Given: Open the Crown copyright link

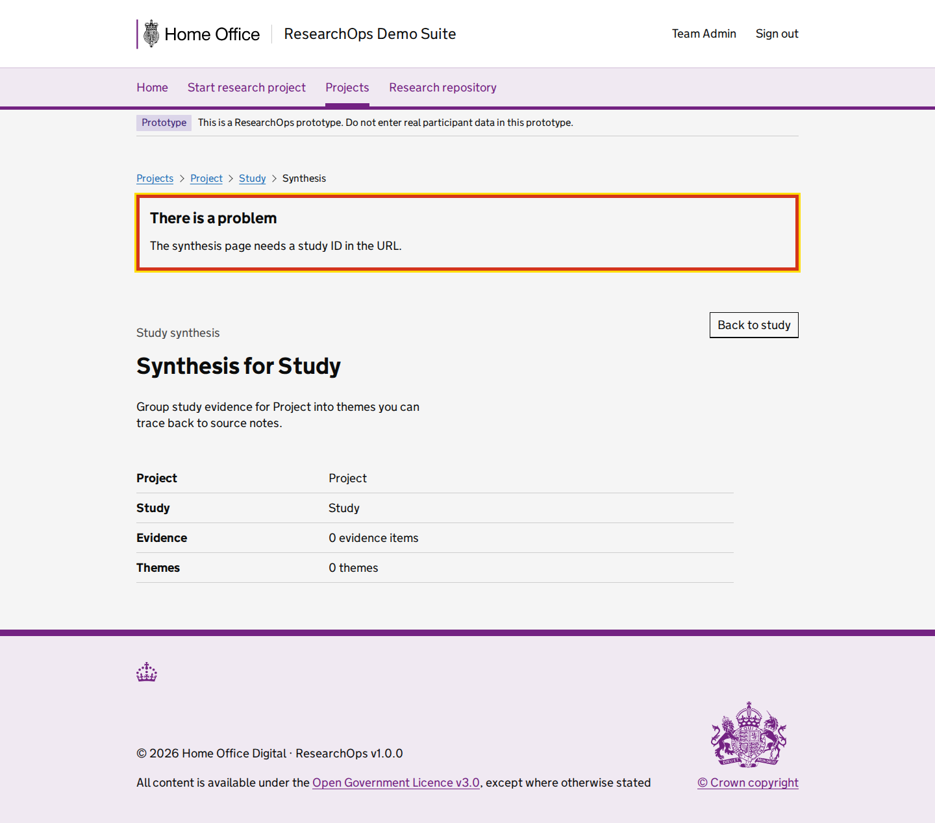Looking at the screenshot, I should coord(748,783).
